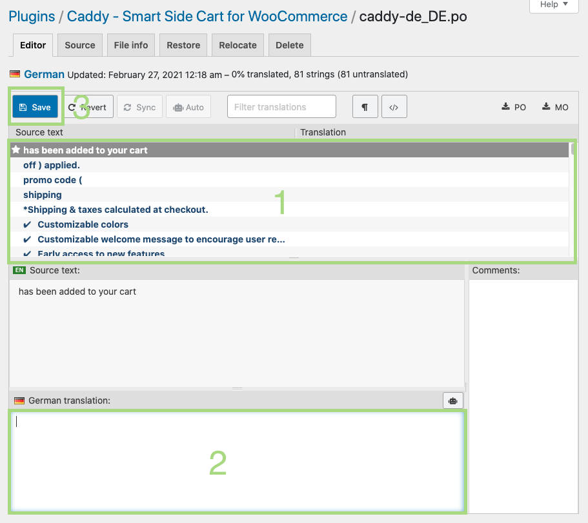Open the Source tab
588x523 pixels.
point(80,45)
